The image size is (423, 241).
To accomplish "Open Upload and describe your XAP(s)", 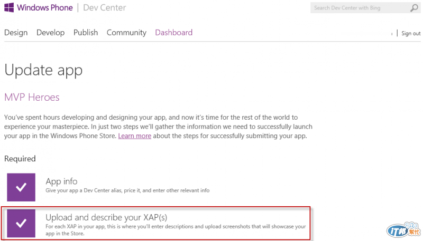I will pyautogui.click(x=106, y=217).
